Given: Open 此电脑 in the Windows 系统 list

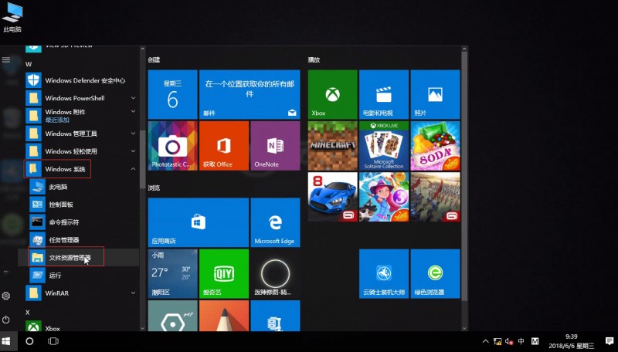Looking at the screenshot, I should click(x=81, y=187).
